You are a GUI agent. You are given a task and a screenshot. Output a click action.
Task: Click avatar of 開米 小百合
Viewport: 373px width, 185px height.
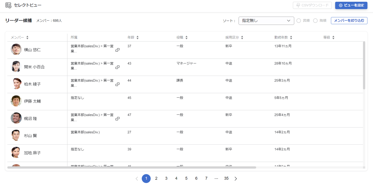click(x=16, y=67)
